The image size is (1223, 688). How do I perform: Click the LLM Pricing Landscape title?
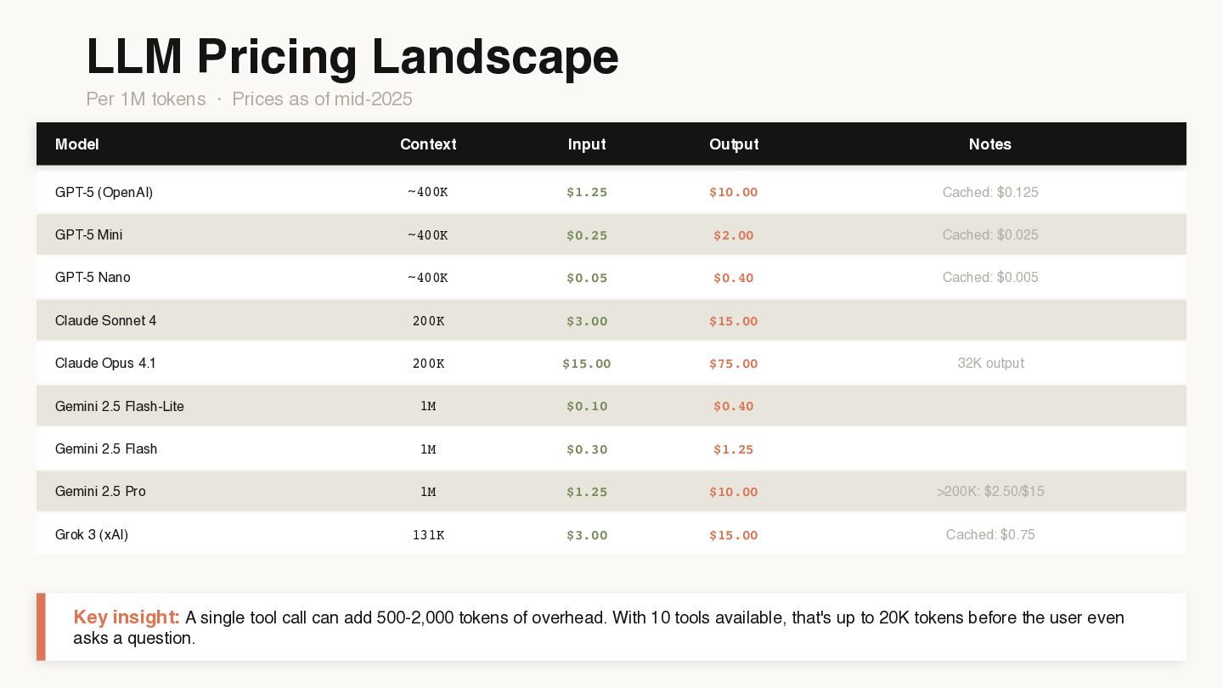pyautogui.click(x=352, y=57)
